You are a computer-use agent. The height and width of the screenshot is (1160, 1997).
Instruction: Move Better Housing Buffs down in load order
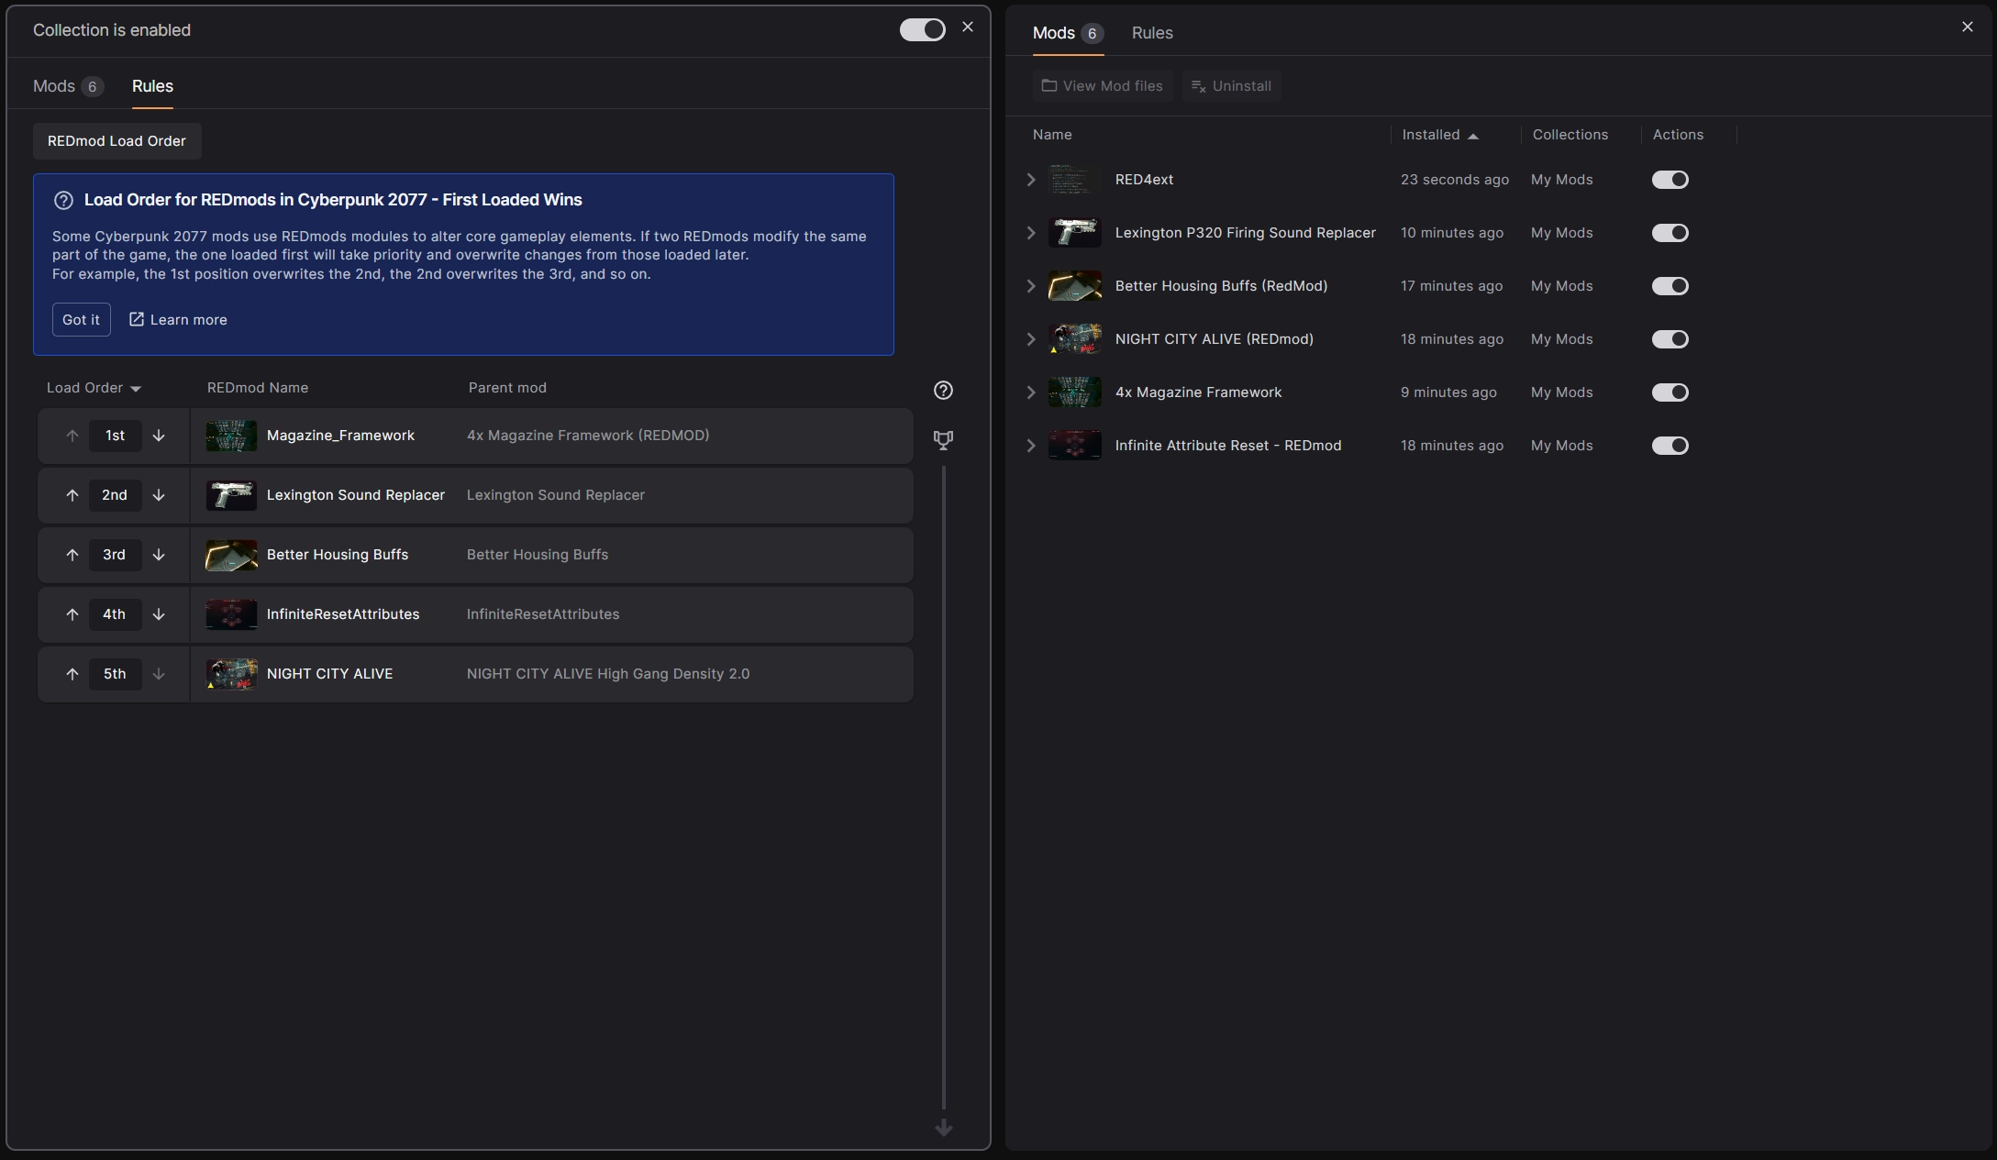click(x=159, y=555)
